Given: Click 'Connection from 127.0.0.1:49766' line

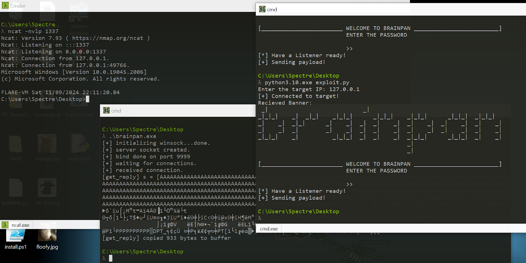Looking at the screenshot, I should coord(65,65).
